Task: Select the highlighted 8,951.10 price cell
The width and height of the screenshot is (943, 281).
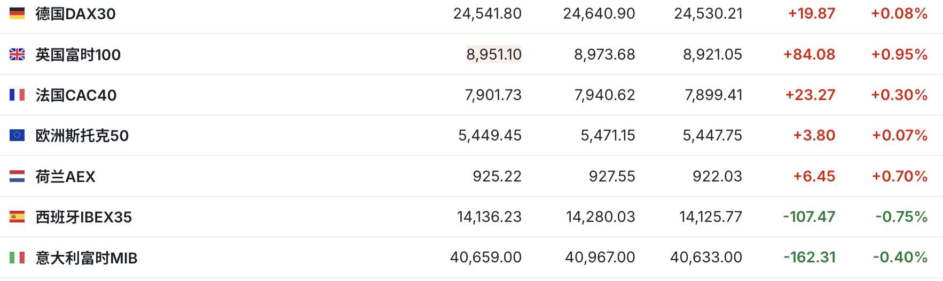Action: tap(494, 54)
